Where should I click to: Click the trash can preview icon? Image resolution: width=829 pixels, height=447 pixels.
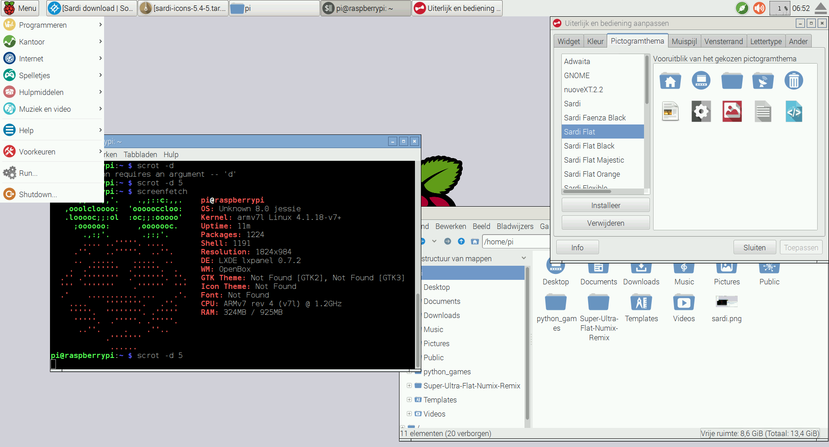tap(794, 81)
